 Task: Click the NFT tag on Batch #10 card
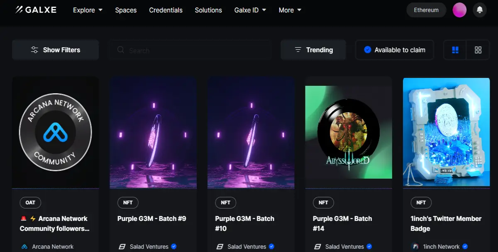click(226, 203)
